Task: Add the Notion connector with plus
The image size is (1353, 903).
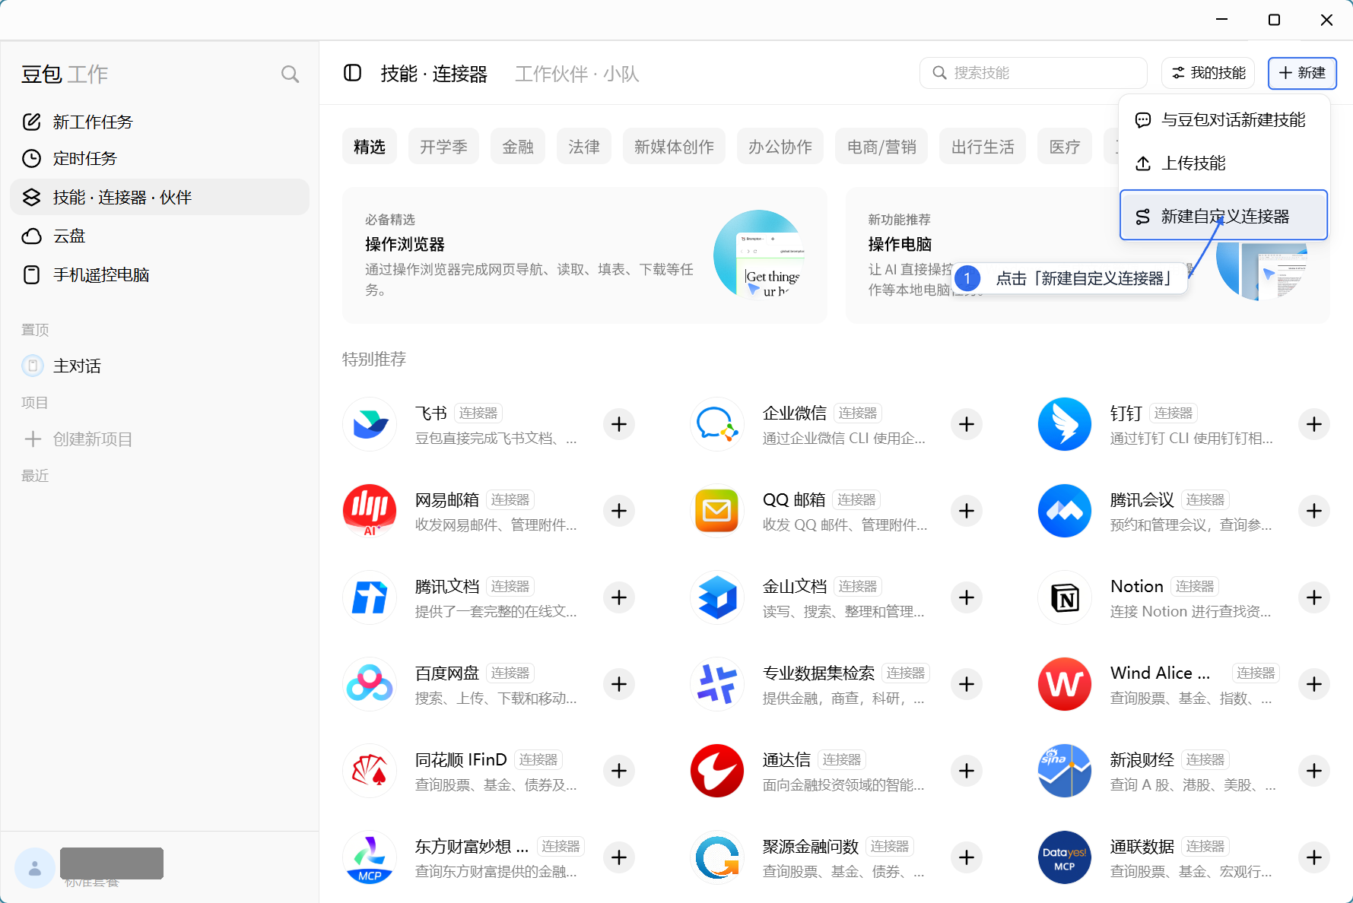Action: pyautogui.click(x=1314, y=597)
